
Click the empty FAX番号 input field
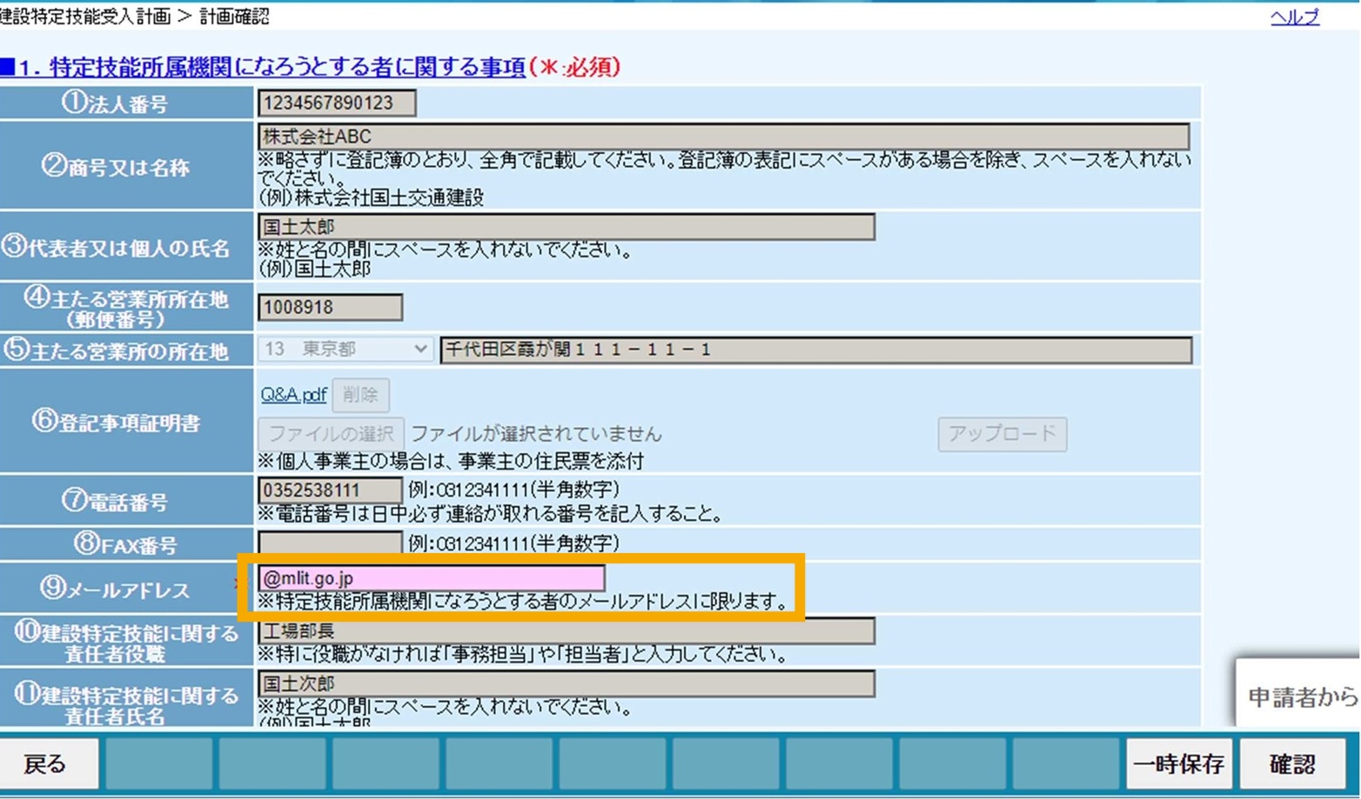331,543
